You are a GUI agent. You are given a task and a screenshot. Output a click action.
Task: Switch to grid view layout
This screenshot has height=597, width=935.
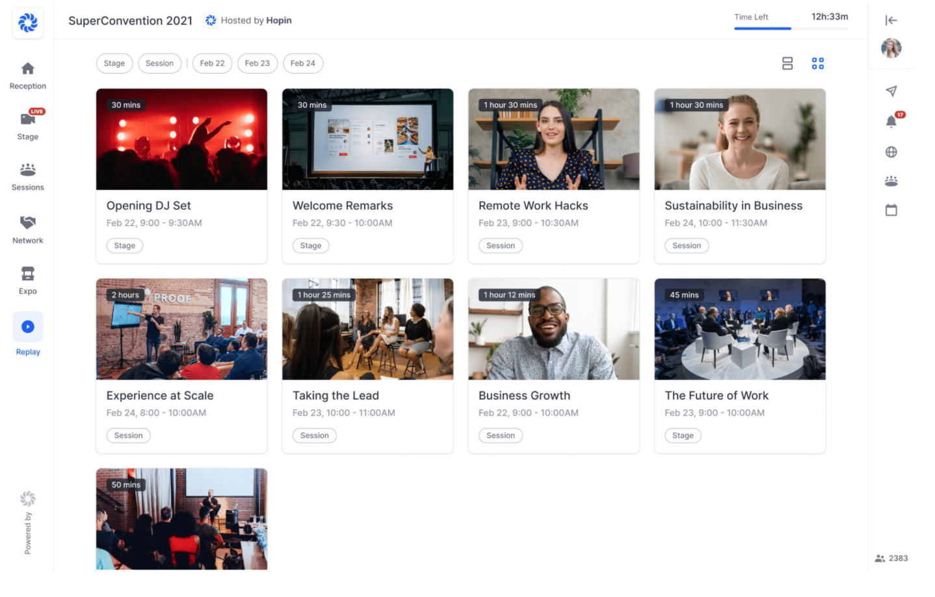(818, 63)
